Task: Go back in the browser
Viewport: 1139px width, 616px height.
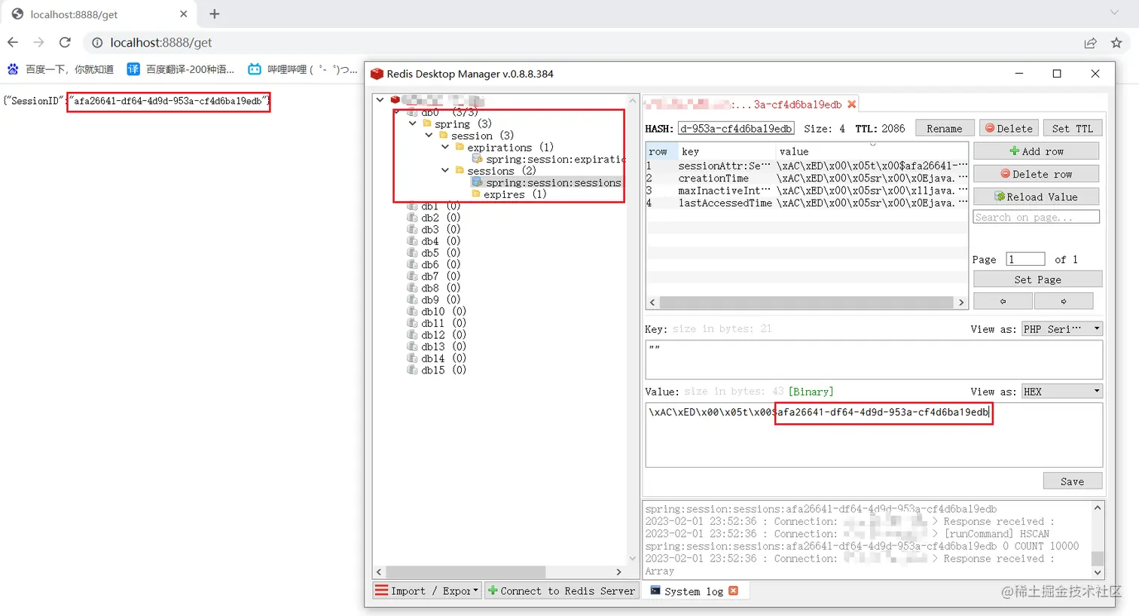Action: [x=13, y=43]
